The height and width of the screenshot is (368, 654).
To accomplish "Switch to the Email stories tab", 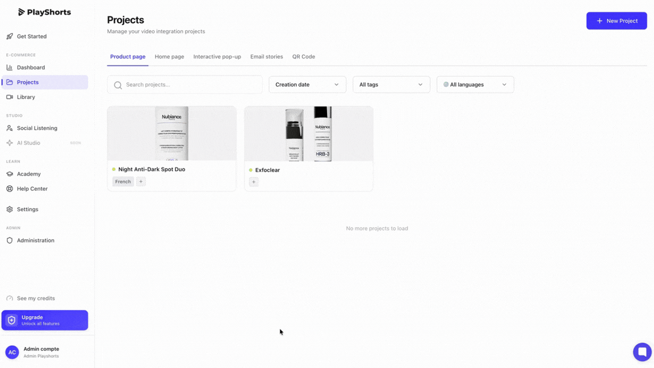I will (x=266, y=57).
